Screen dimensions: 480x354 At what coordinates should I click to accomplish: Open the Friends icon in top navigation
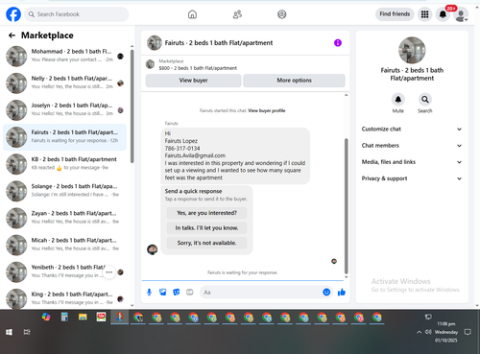pos(237,14)
